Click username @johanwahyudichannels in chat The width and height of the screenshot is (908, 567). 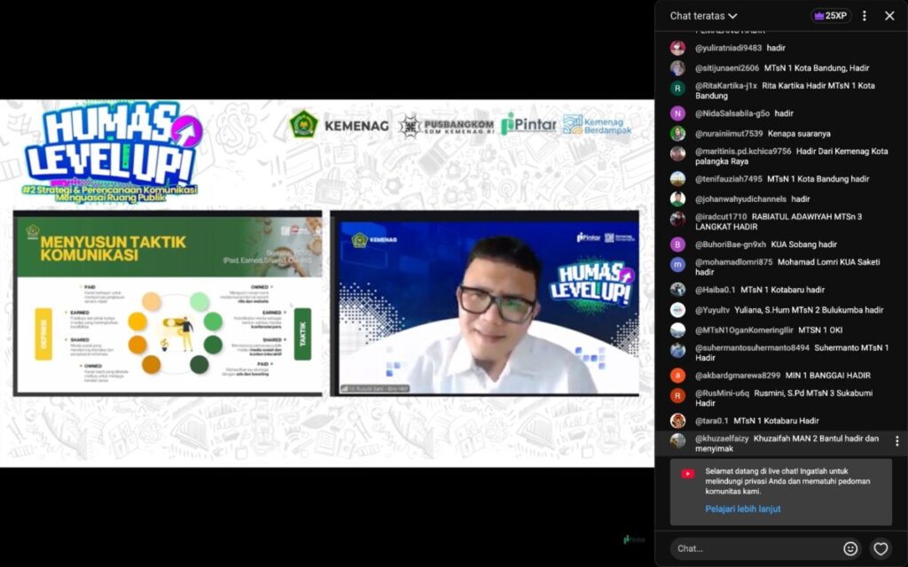pos(740,199)
